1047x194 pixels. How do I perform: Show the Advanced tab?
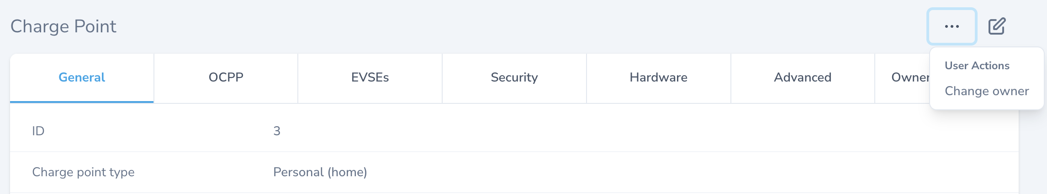803,78
